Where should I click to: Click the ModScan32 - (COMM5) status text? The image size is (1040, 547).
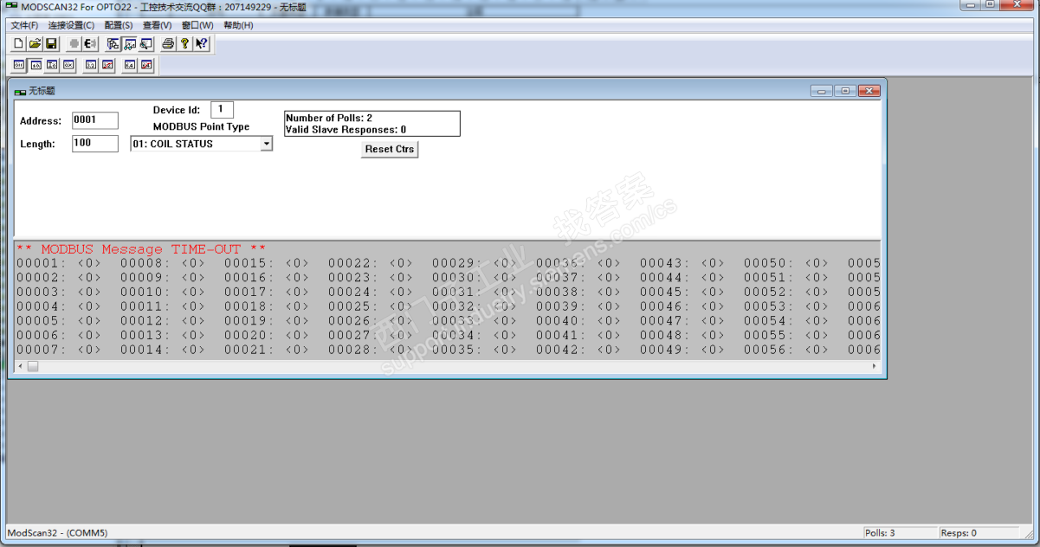[x=57, y=533]
